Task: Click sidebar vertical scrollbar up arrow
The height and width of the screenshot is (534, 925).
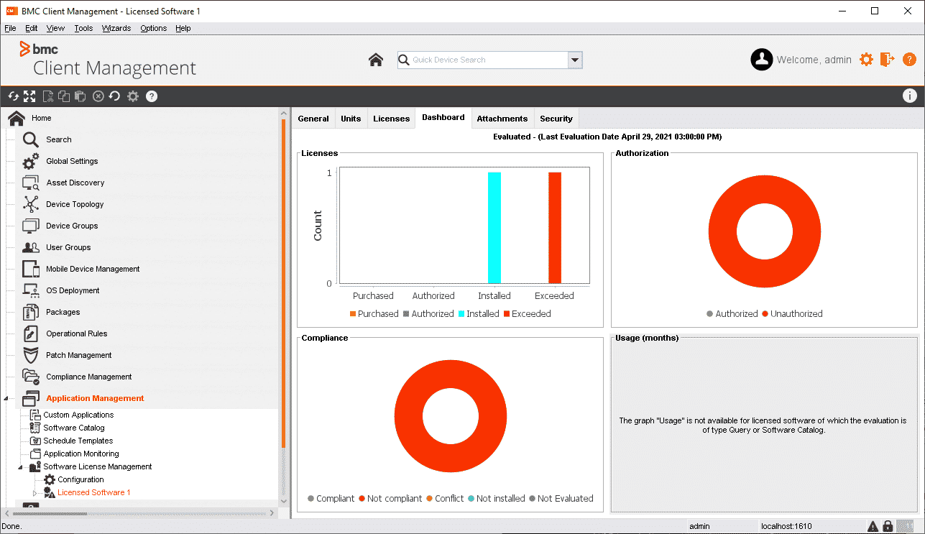Action: point(283,113)
